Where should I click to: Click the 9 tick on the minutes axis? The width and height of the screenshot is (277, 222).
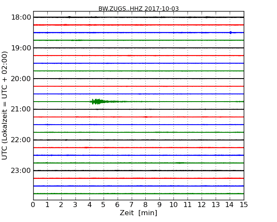159,205
